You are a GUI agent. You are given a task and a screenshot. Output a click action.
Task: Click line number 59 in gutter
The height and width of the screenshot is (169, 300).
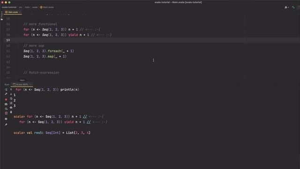[8, 40]
